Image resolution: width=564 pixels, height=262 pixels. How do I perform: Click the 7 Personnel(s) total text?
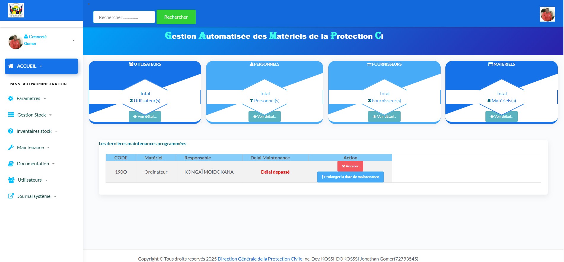265,101
